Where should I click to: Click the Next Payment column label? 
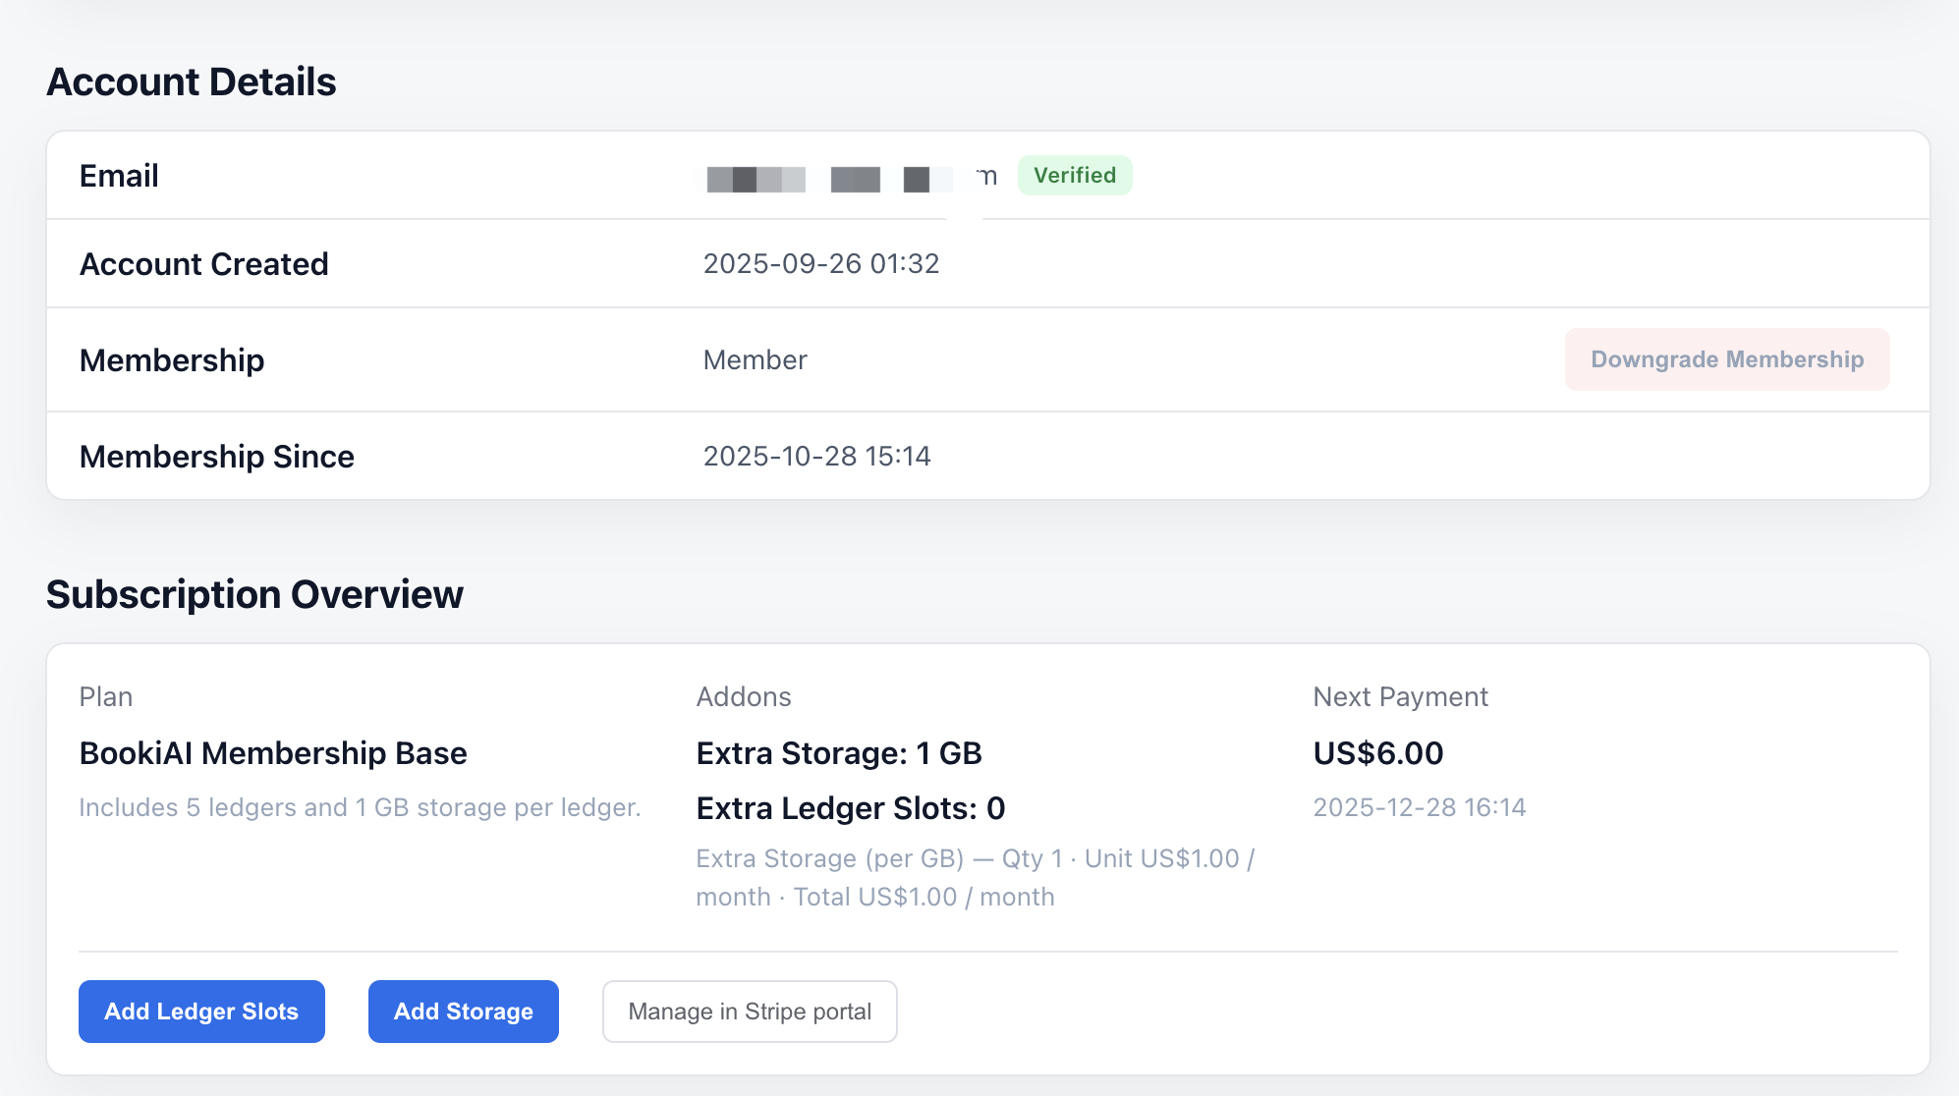click(1400, 697)
